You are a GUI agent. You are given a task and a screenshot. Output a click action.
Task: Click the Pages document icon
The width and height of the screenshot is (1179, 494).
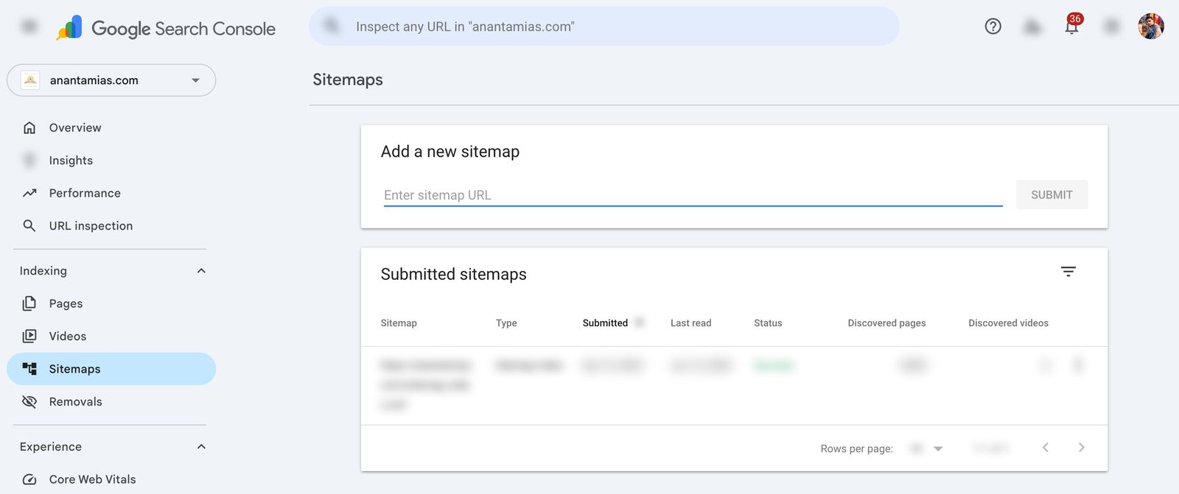[x=29, y=303]
